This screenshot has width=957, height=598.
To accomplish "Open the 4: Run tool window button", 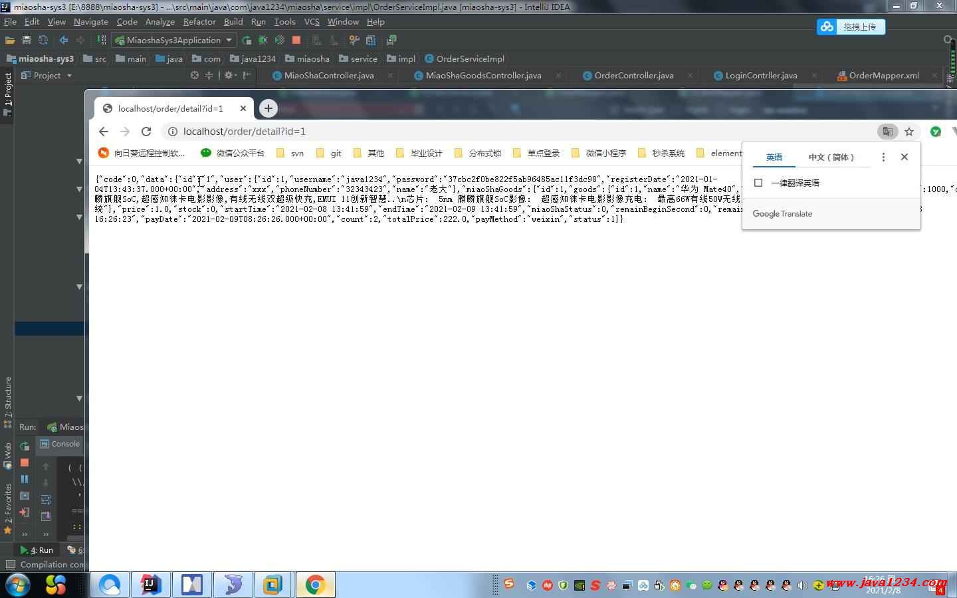I will coord(37,549).
